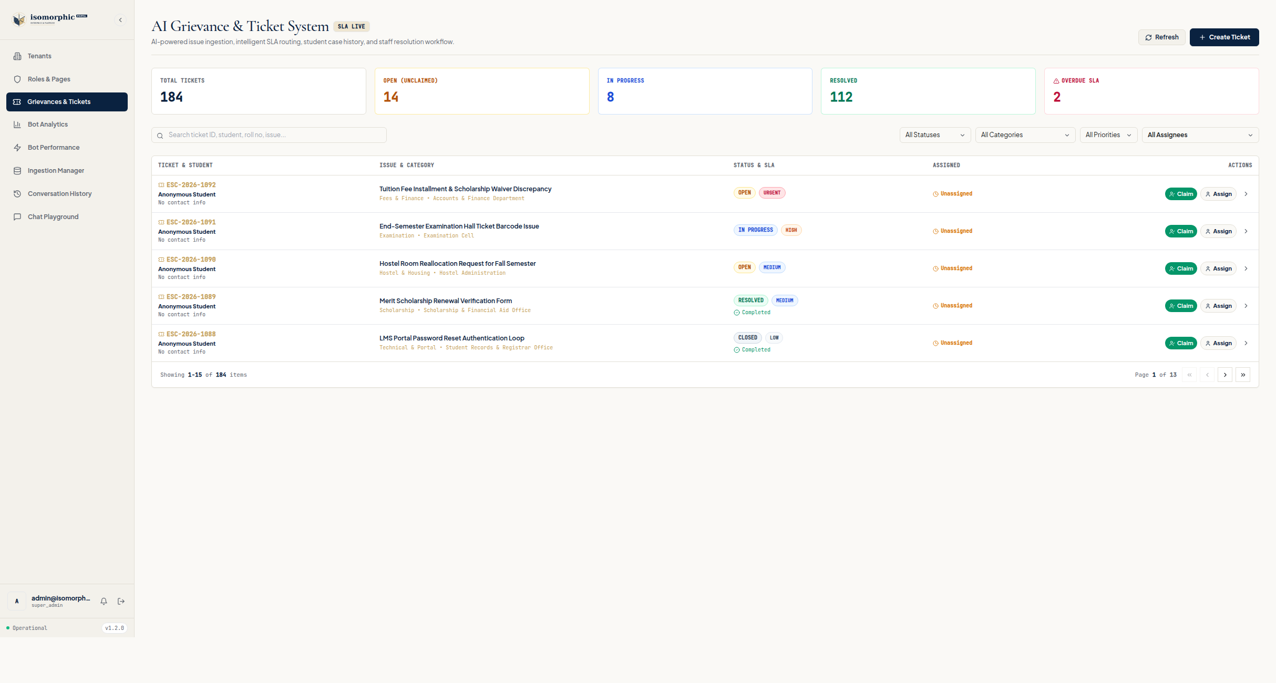Open Tenants from the sidebar

(x=67, y=56)
